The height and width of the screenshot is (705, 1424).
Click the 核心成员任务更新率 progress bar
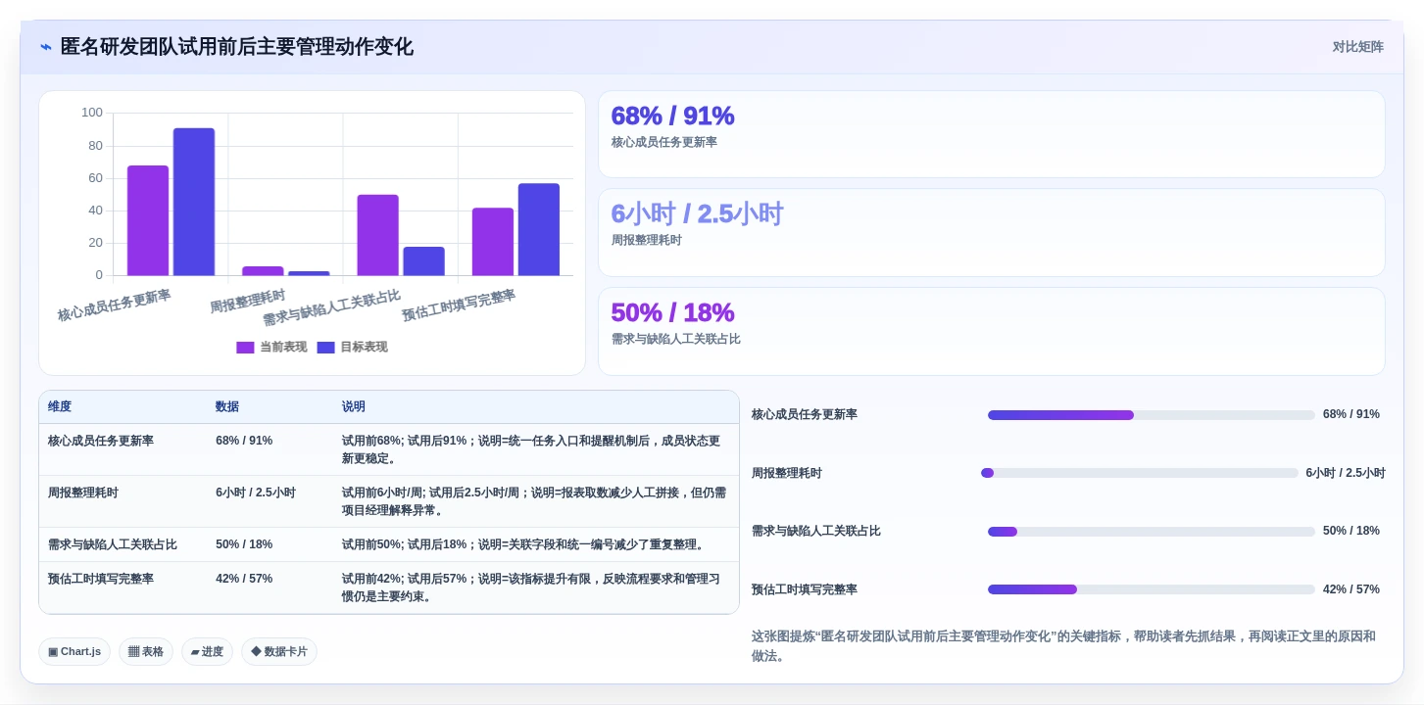point(1151,415)
